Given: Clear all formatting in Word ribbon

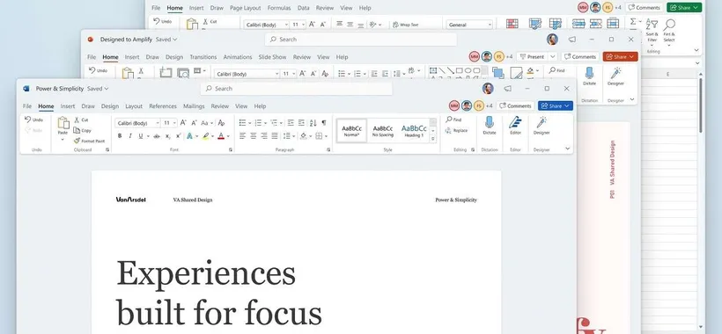Looking at the screenshot, I should (x=221, y=123).
